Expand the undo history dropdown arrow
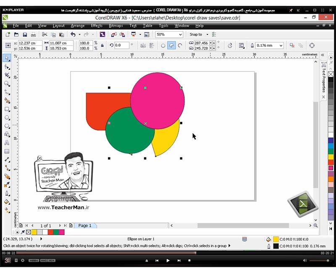This screenshot has height=273, width=336. tap(79, 34)
